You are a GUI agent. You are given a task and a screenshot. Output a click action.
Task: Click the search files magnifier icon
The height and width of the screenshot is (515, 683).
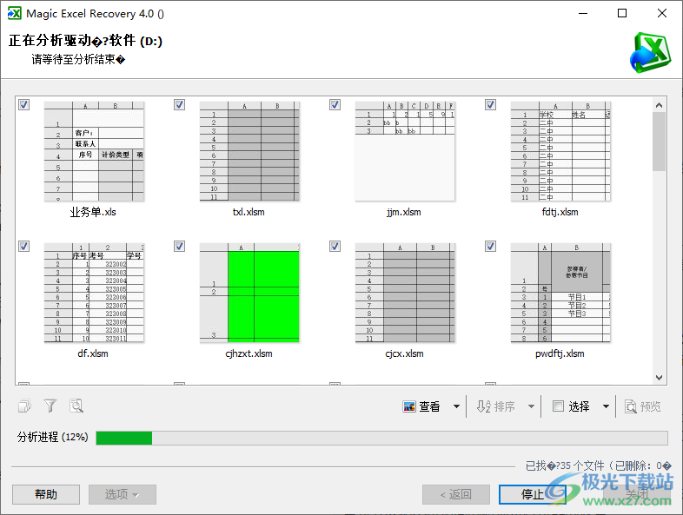[76, 406]
